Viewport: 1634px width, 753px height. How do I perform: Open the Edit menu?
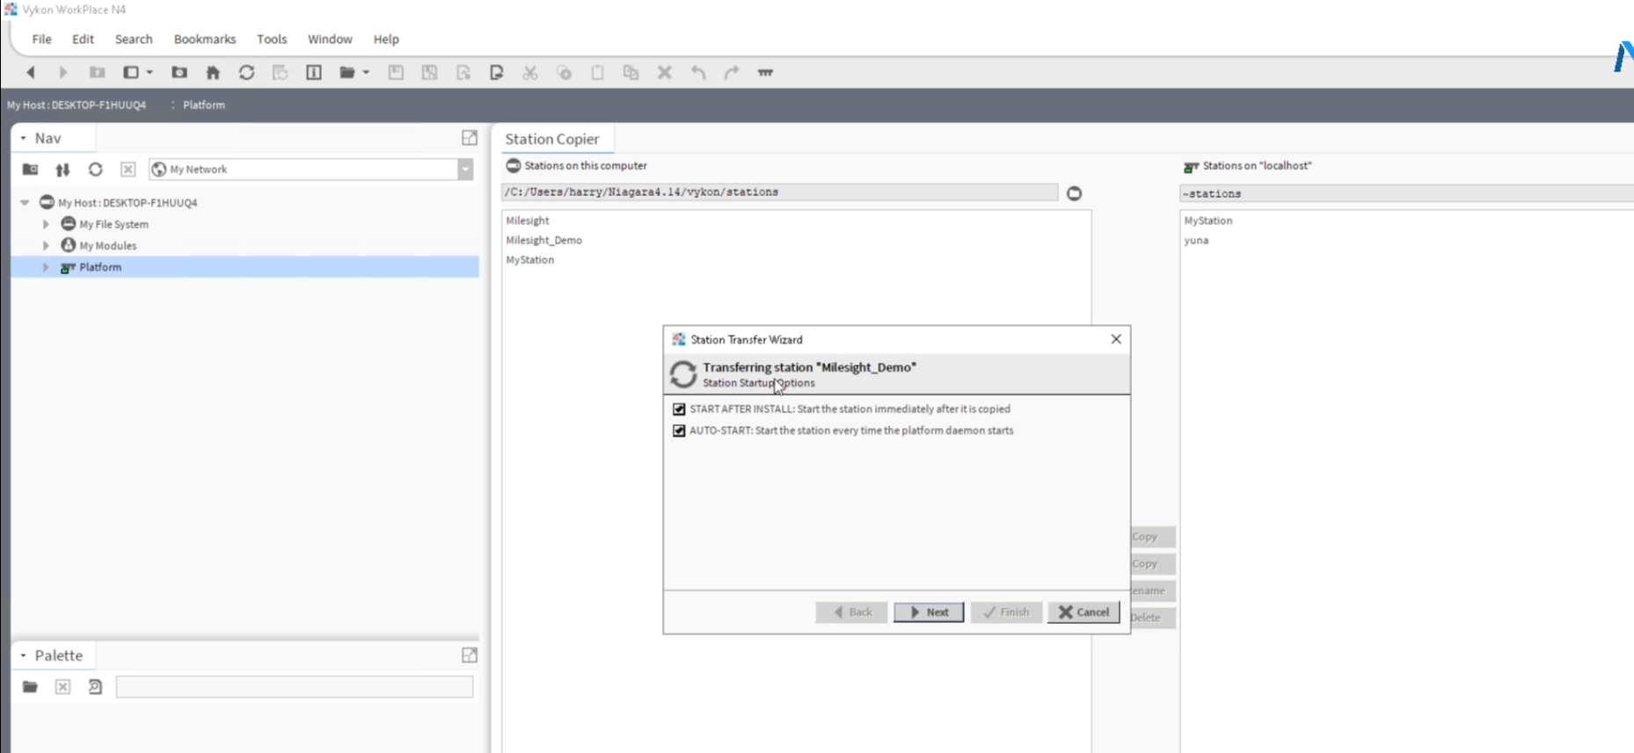(x=83, y=40)
